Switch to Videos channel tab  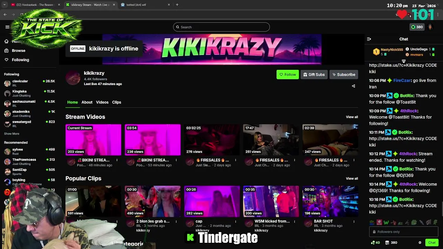point(102,102)
